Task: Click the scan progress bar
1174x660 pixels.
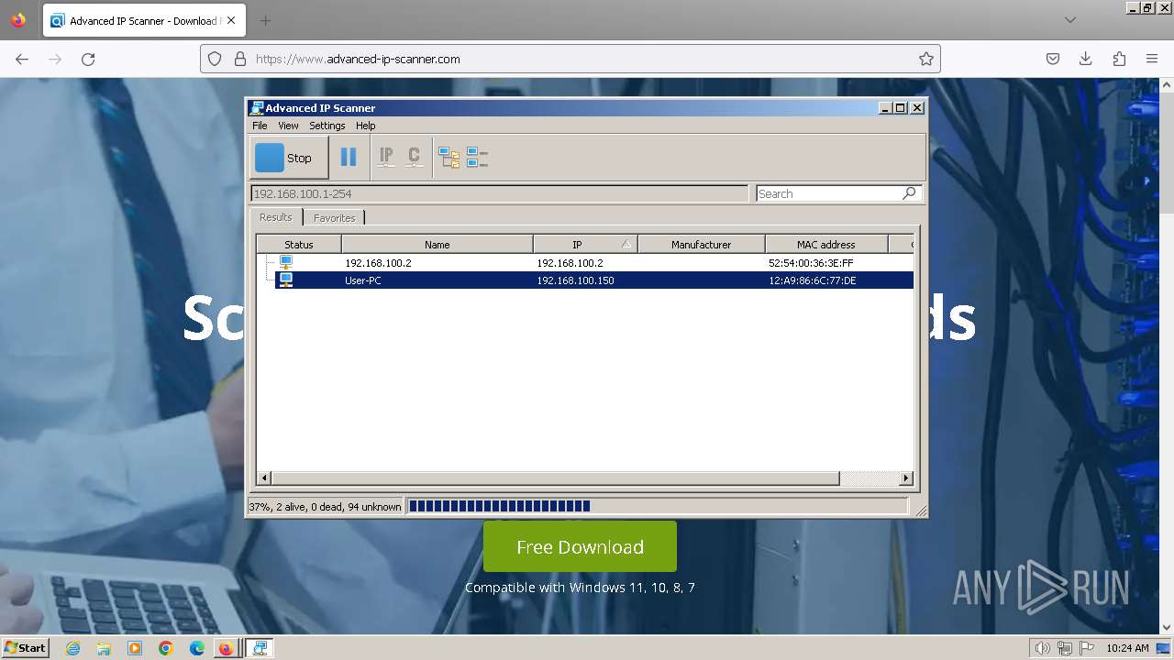Action: (657, 506)
